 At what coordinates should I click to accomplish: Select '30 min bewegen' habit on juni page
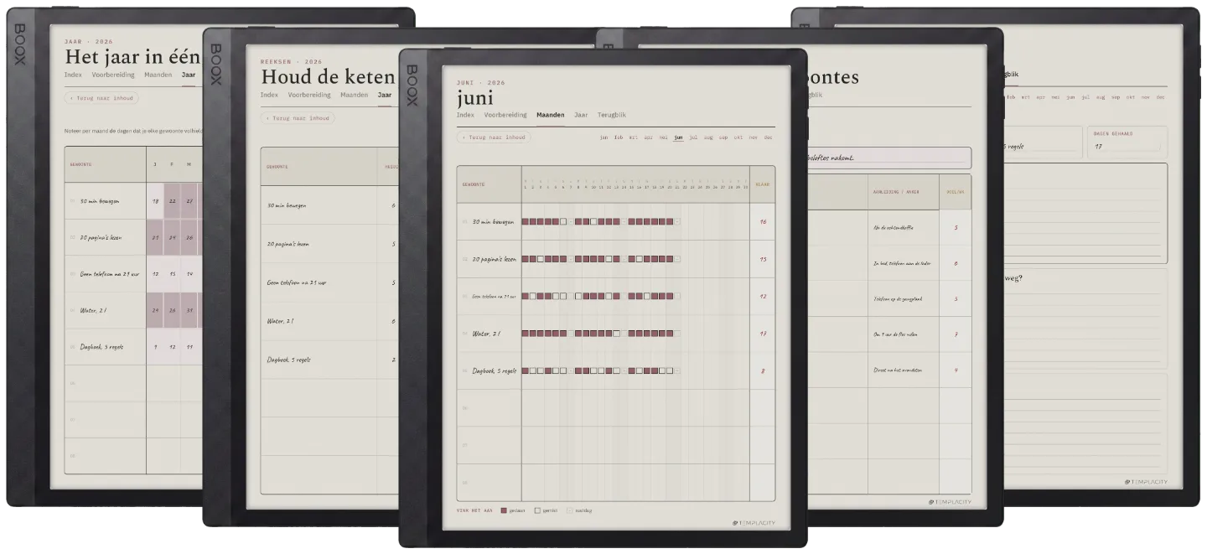click(x=494, y=221)
